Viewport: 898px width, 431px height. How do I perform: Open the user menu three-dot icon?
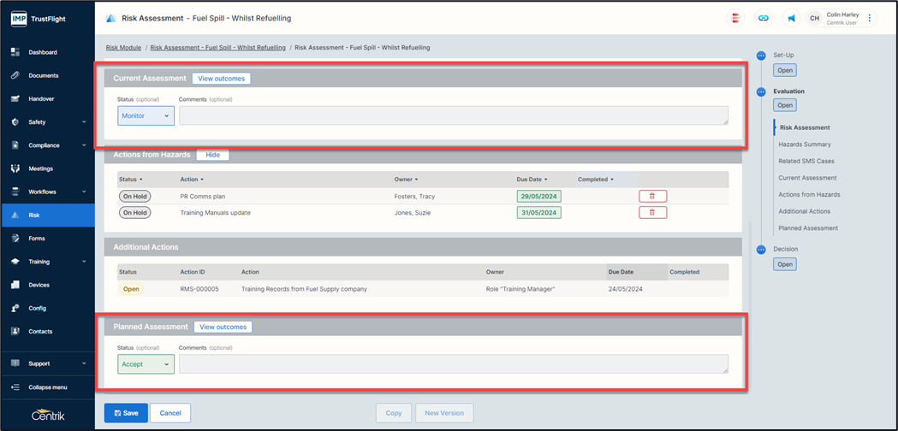click(x=870, y=18)
